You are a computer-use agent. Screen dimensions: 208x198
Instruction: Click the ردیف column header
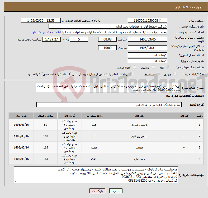(199, 116)
